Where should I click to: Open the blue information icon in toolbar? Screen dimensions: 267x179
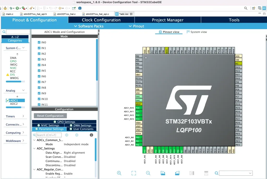80,8
